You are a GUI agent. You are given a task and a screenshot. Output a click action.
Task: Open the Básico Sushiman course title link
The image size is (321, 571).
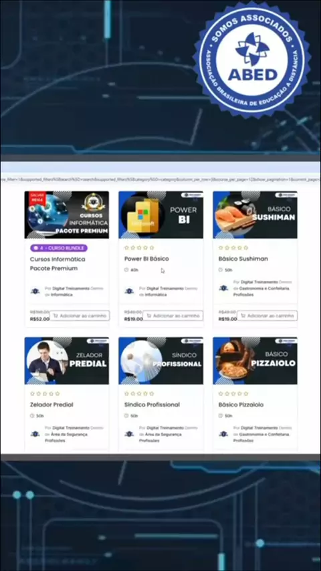243,259
